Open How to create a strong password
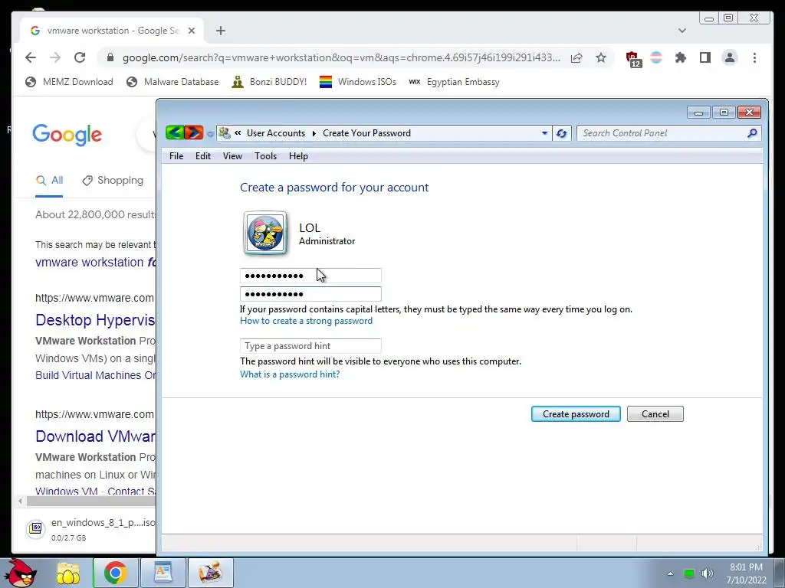The width and height of the screenshot is (785, 588). (x=306, y=321)
